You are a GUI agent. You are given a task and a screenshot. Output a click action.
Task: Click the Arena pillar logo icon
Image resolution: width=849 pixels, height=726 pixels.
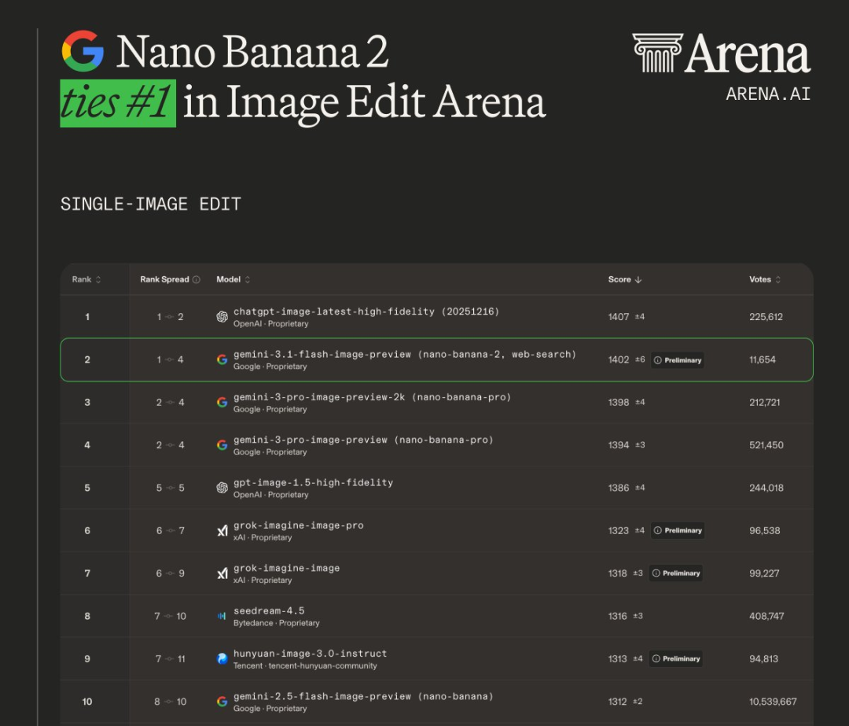pos(657,53)
